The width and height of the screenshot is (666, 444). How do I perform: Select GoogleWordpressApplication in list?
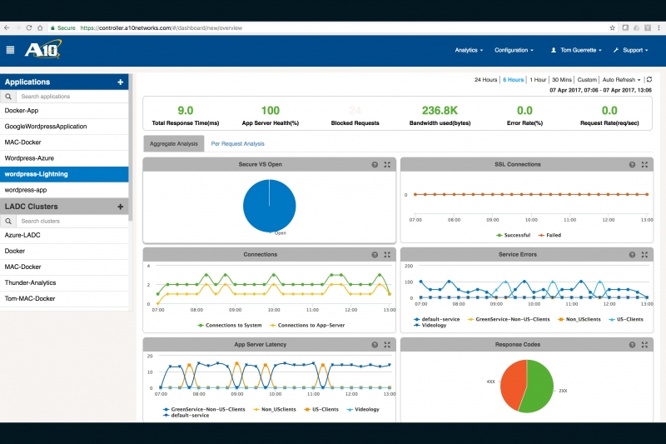tap(64, 126)
